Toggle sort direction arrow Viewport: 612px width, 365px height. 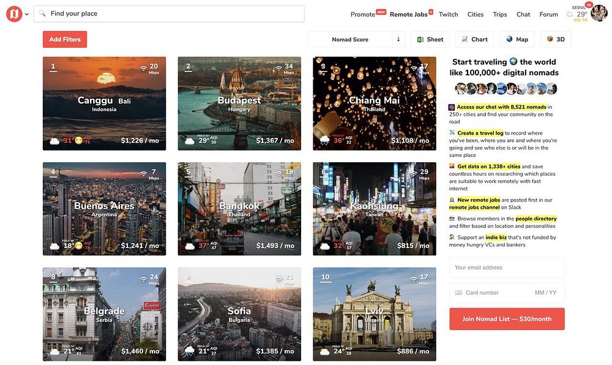(398, 39)
